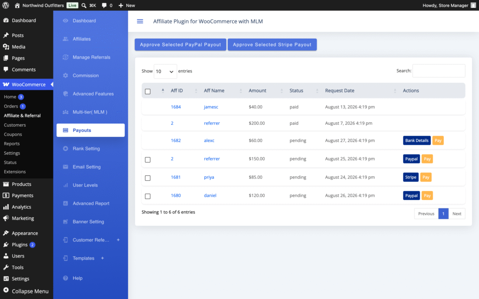Open WooCommerce Orders submenu item
The height and width of the screenshot is (299, 479).
(x=11, y=106)
